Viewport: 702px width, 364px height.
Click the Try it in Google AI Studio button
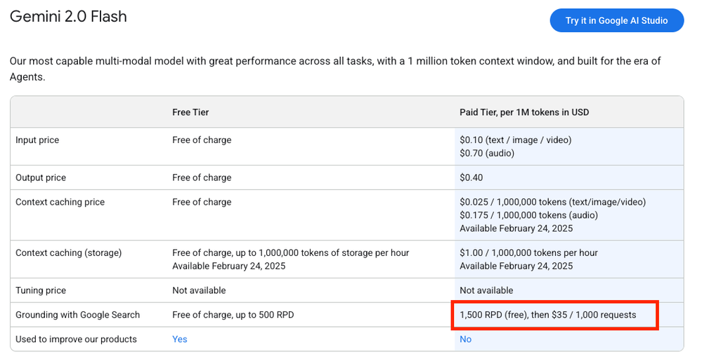point(616,20)
